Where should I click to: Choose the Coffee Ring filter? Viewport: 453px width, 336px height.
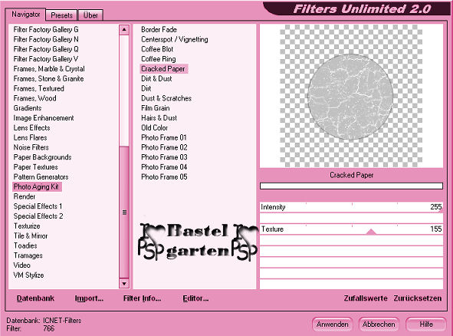(x=159, y=59)
